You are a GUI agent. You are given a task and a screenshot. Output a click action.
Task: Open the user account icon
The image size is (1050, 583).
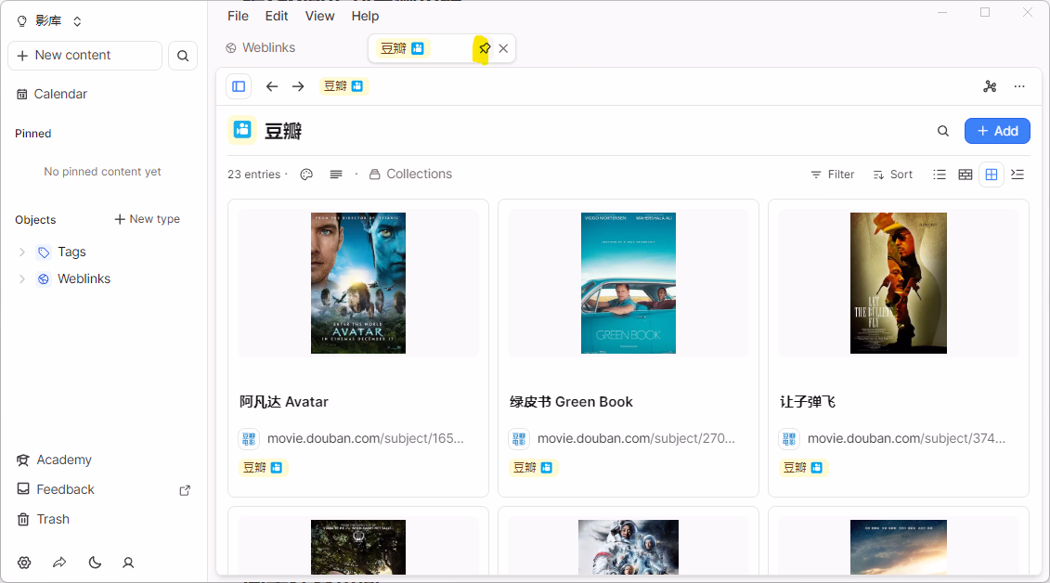coord(128,563)
